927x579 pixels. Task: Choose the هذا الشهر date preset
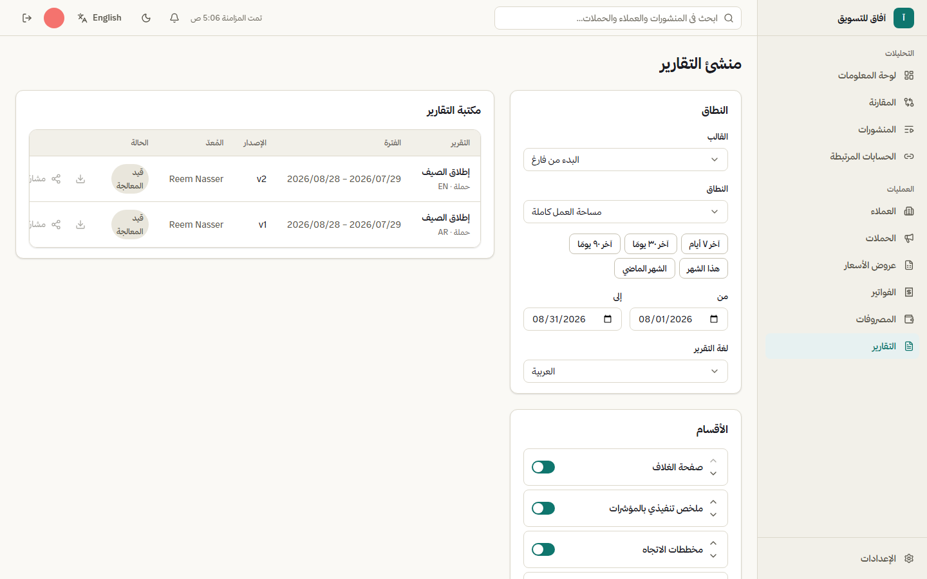pos(704,268)
